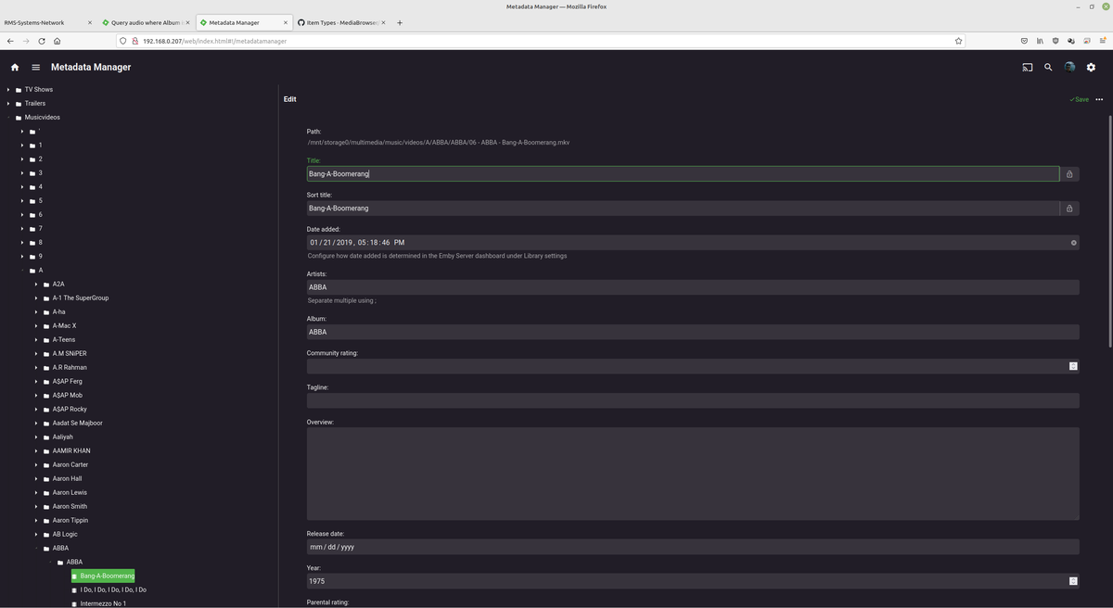Open the hamburger main menu
1113x608 pixels.
pos(36,67)
